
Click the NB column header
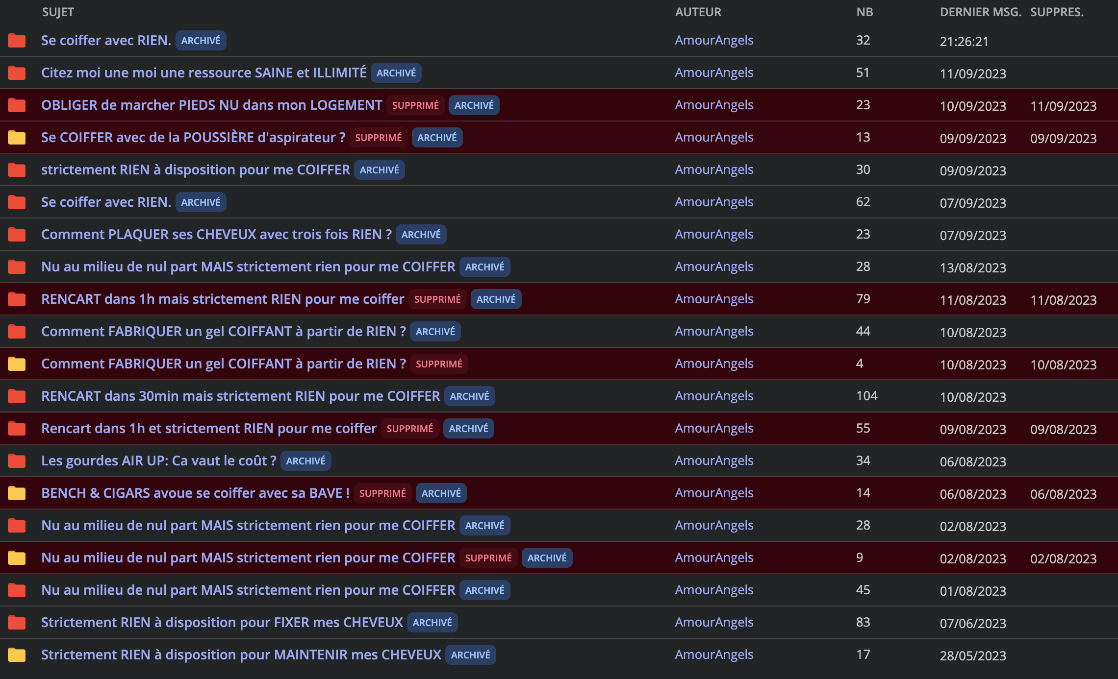click(864, 12)
